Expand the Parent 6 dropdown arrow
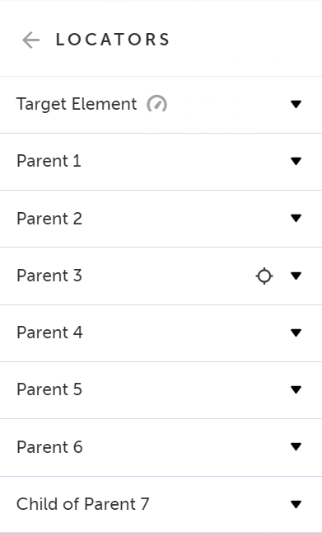 (x=296, y=446)
